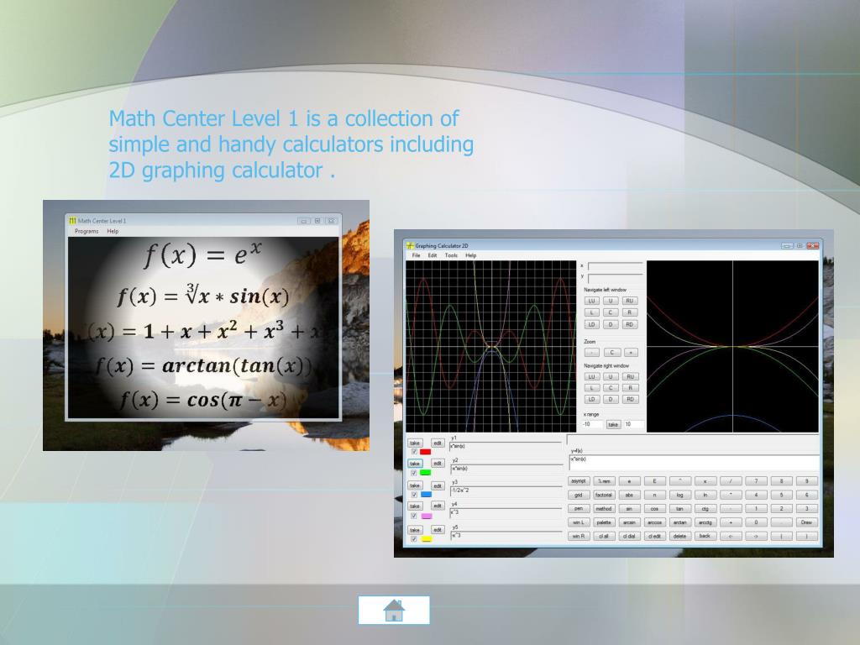This screenshot has height=645, width=860.
Task: Click the pen keypad button
Action: tap(579, 508)
